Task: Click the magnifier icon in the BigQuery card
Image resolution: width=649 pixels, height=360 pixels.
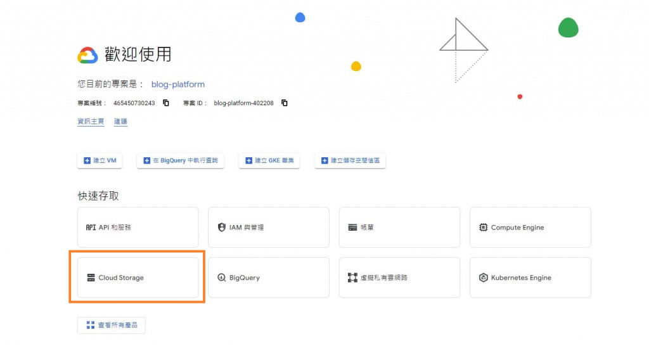Action: pyautogui.click(x=221, y=278)
